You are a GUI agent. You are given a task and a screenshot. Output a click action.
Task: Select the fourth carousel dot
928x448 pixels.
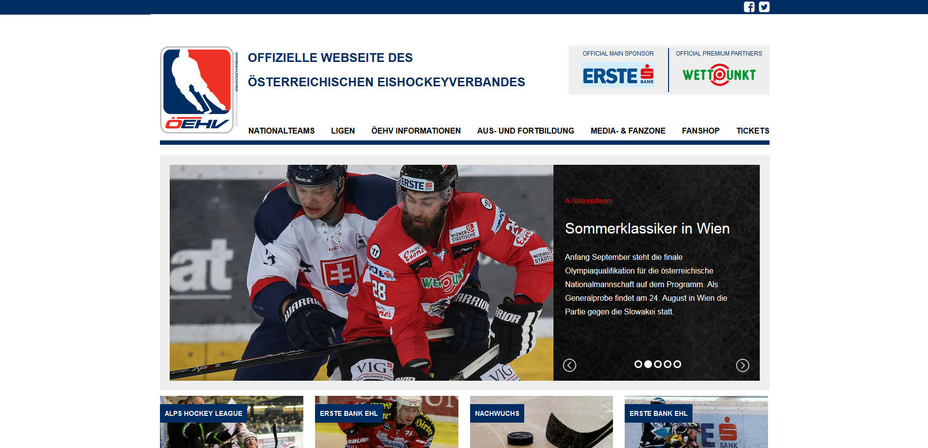point(668,364)
